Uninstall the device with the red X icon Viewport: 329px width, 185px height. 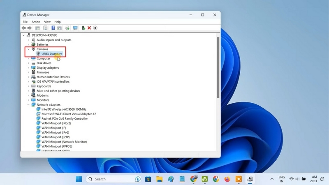89,28
